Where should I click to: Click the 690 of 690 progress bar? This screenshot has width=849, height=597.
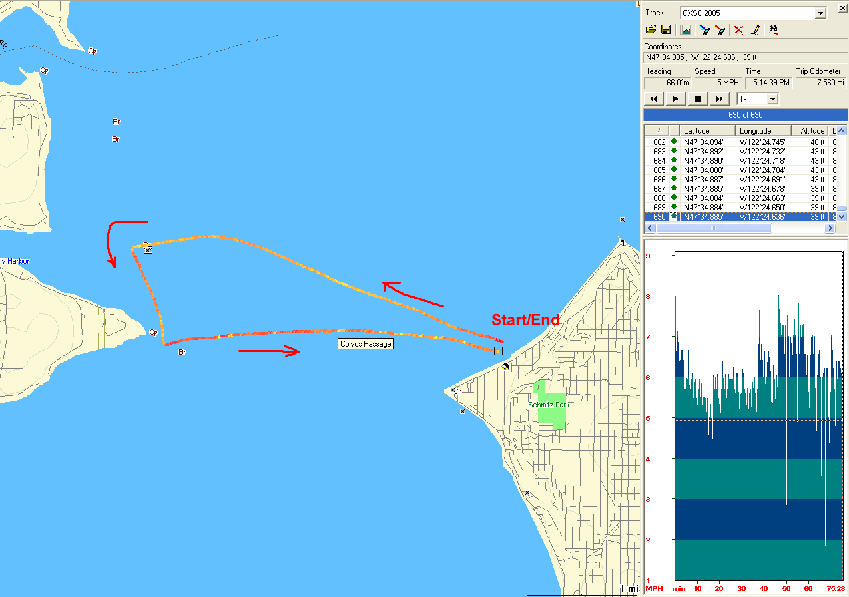[x=745, y=115]
